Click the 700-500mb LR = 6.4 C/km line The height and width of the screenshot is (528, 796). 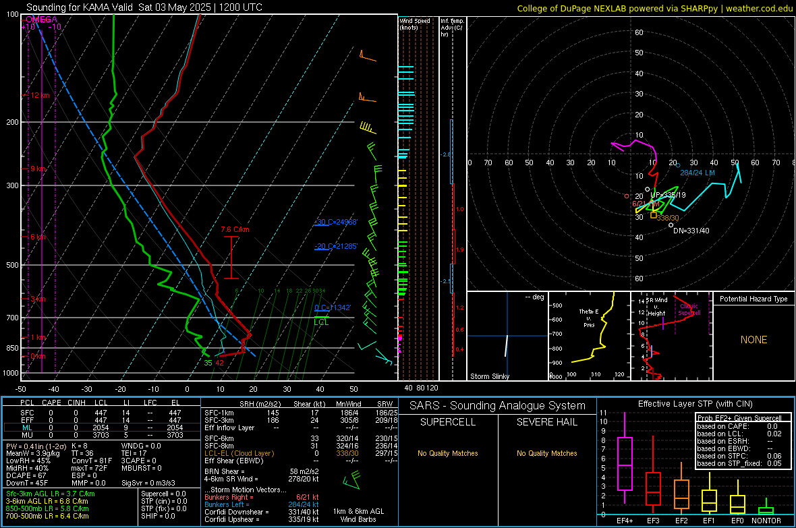(47, 517)
